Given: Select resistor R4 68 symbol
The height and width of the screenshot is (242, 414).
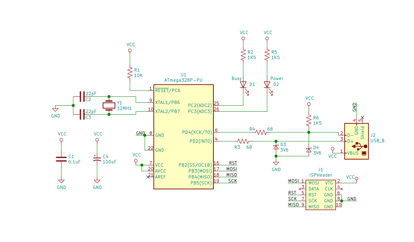Looking at the screenshot, I should pos(261,132).
